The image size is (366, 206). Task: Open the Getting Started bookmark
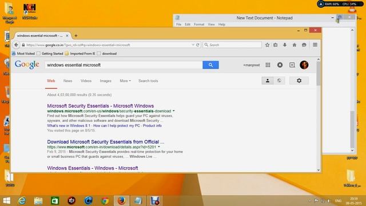click(x=50, y=53)
